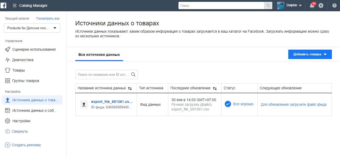
Task: Open Группы товаров section
Action: point(26,81)
